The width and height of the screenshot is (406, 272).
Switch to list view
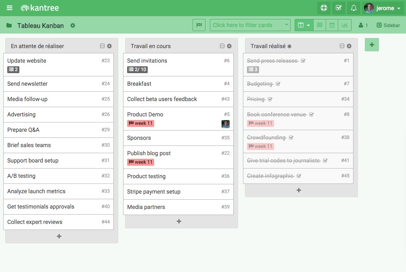320,25
